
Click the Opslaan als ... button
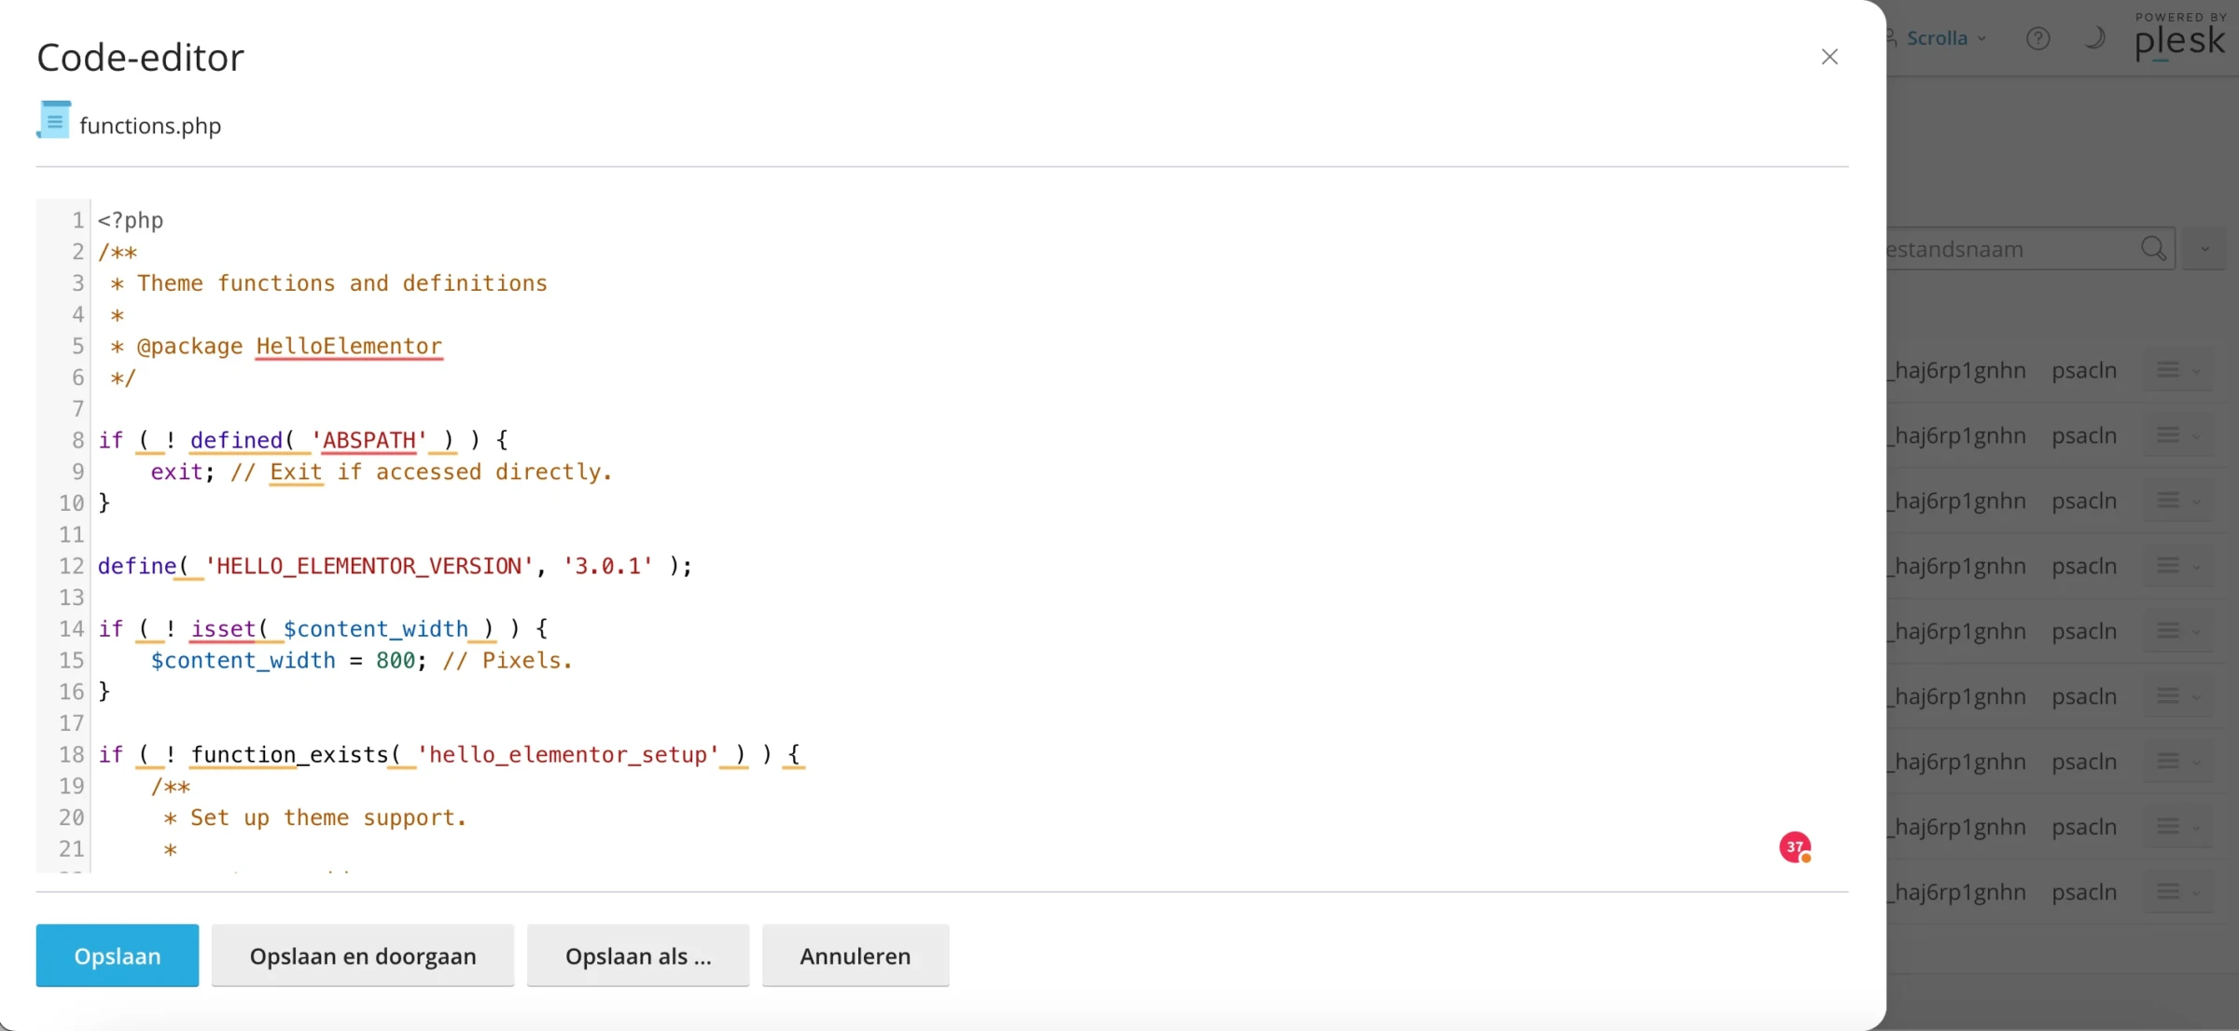tap(638, 955)
